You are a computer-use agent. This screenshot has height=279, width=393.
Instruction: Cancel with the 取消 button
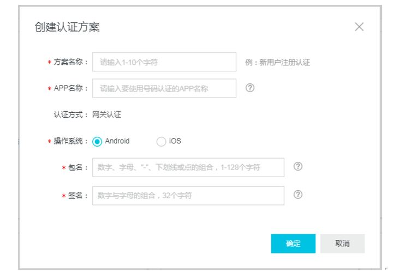[342, 244]
